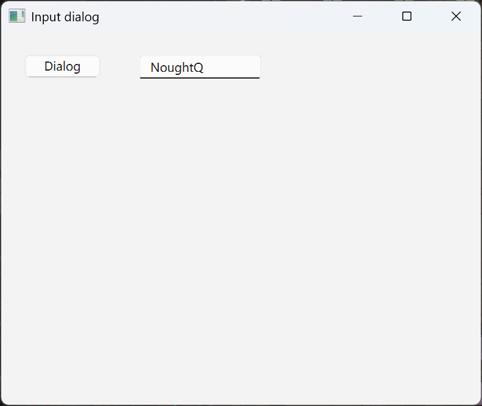Focus the text field containing NoughtQ
The width and height of the screenshot is (482, 406).
(x=200, y=67)
